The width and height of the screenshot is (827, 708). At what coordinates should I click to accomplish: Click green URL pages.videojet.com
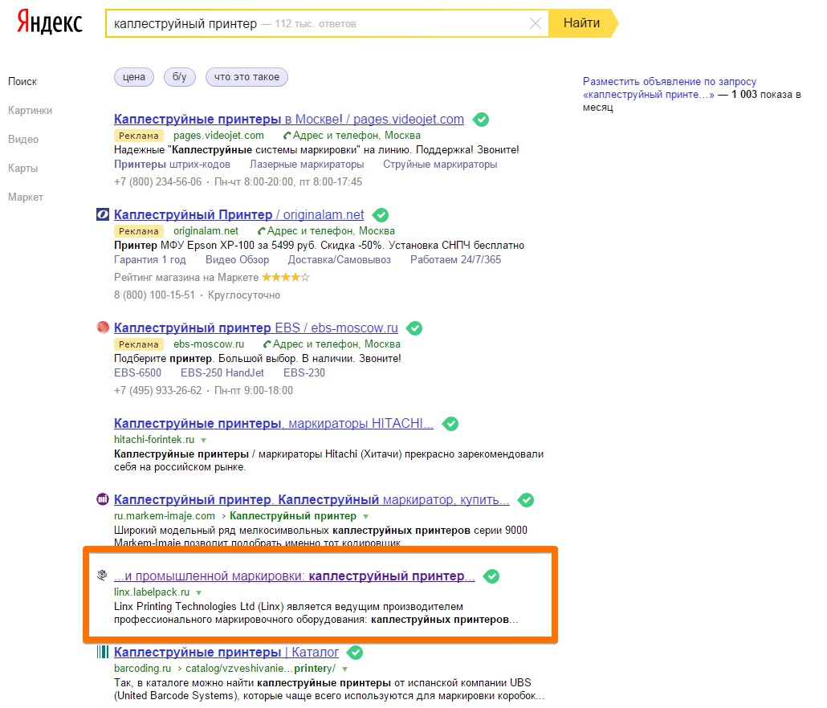click(x=218, y=136)
